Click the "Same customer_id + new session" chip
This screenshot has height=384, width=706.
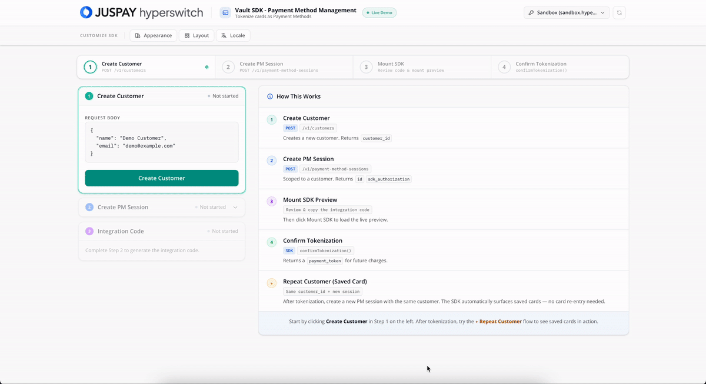coord(322,292)
